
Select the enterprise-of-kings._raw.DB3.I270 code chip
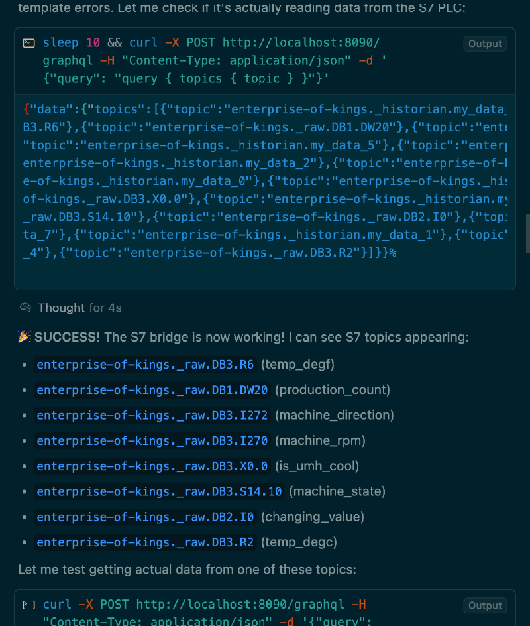tap(152, 441)
